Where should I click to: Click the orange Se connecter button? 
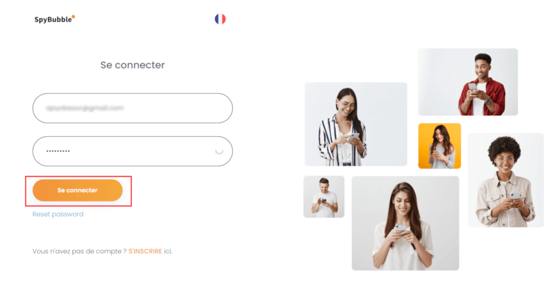[x=77, y=190]
